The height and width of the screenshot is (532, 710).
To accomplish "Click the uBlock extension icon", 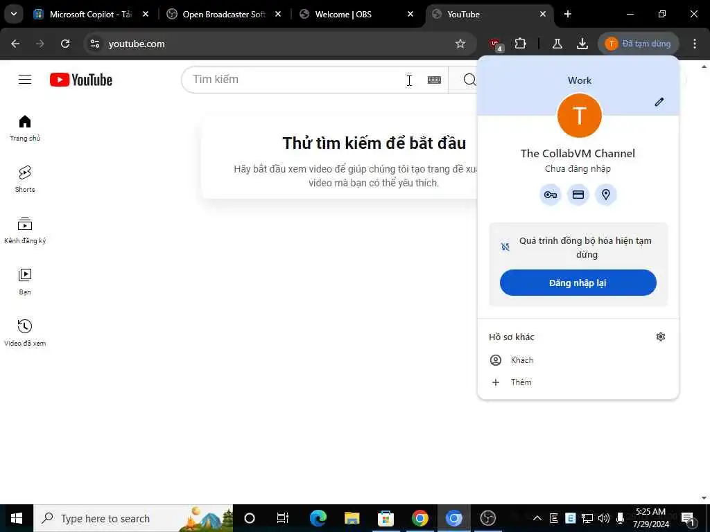I will coord(496,44).
